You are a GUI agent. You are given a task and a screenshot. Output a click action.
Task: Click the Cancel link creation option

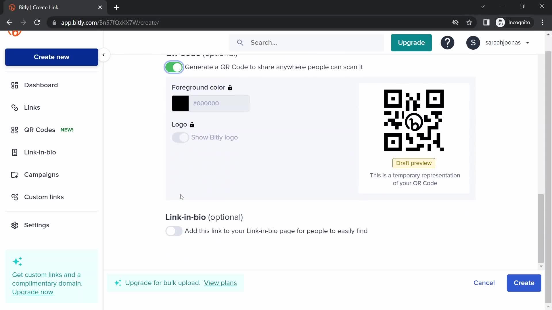coord(484,283)
